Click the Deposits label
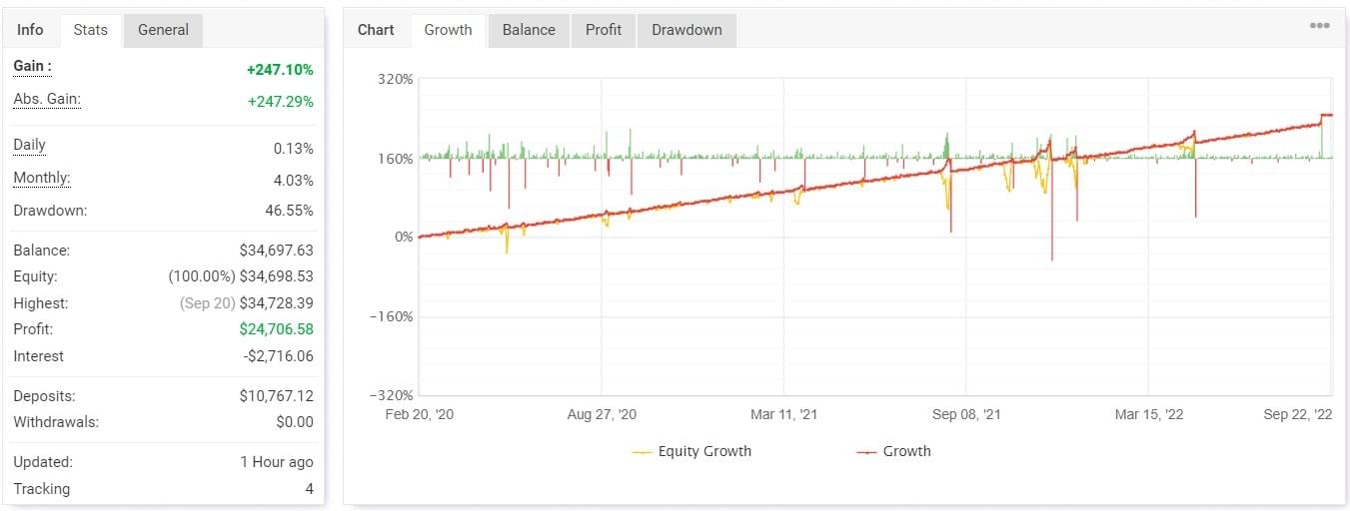Viewport: 1350px width, 511px height. (x=44, y=396)
